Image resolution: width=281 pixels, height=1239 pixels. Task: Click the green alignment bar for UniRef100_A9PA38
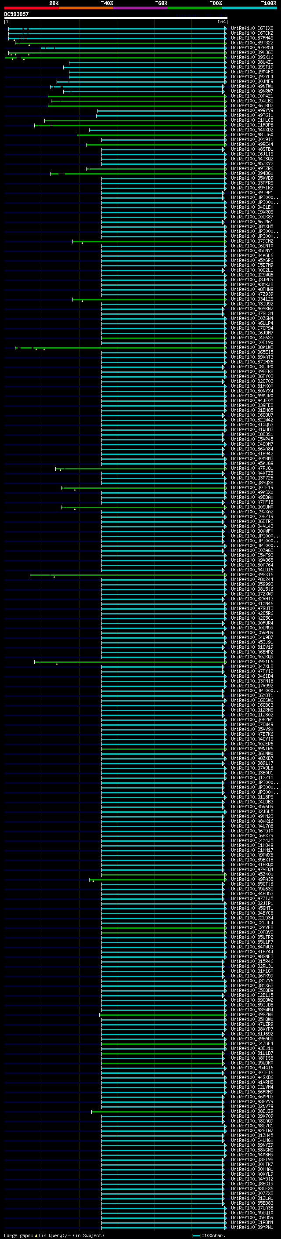[158, 879]
